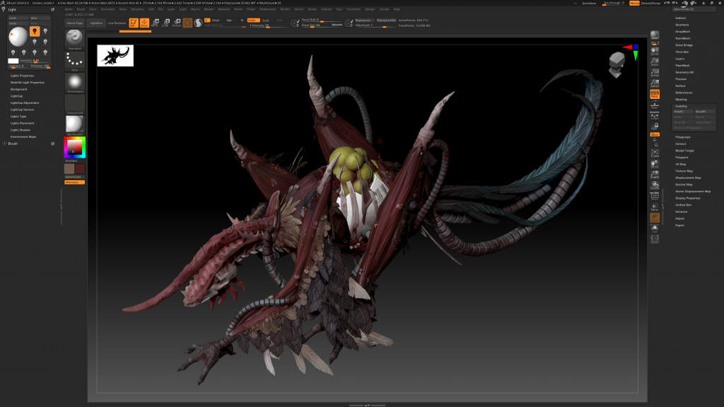Expand the Environment Maps section
724x407 pixels.
click(23, 136)
